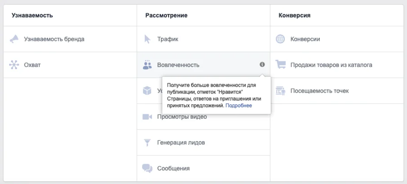407x184 pixels.
Task: Click the globe icon beside Конверсии
Action: [x=280, y=39]
